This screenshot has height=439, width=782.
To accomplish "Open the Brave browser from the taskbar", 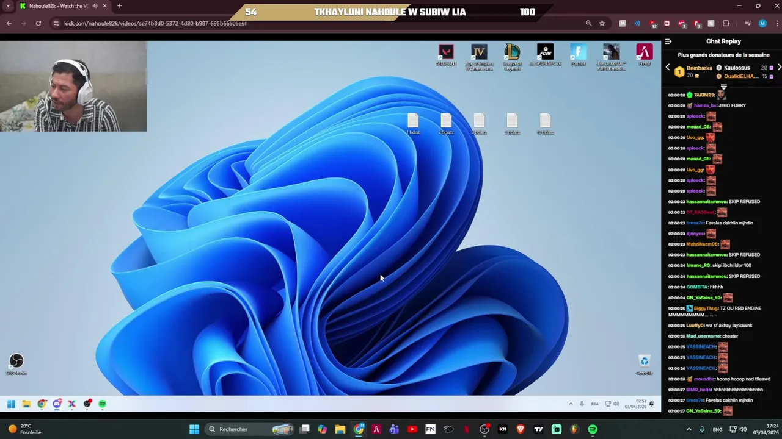I will tap(521, 429).
